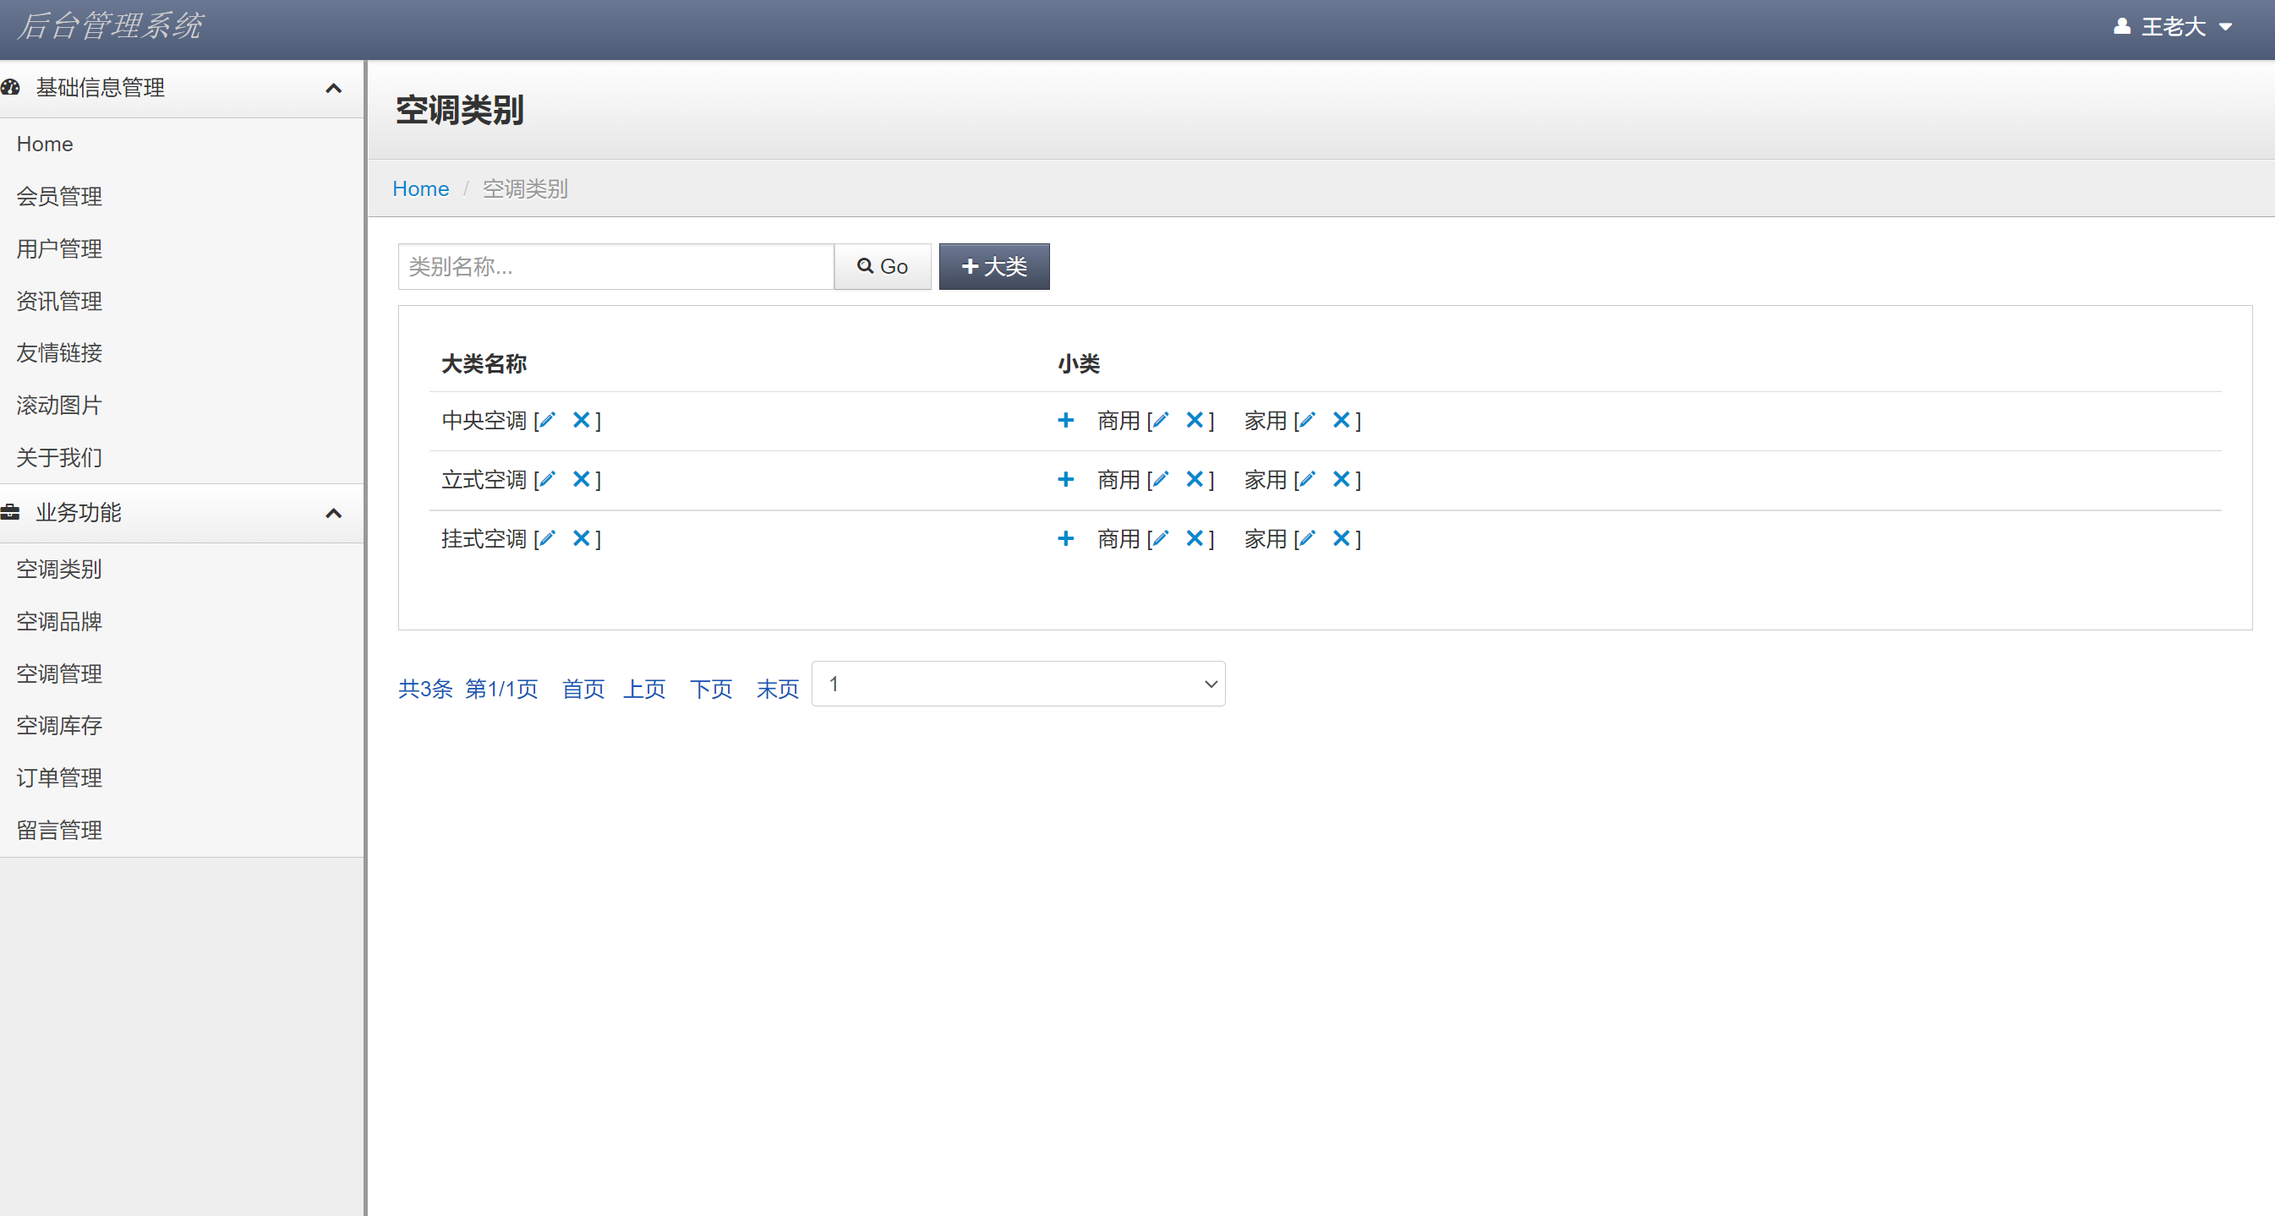Add subcategory to 中央空调 with plus icon
This screenshot has height=1216, width=2275.
1065,420
